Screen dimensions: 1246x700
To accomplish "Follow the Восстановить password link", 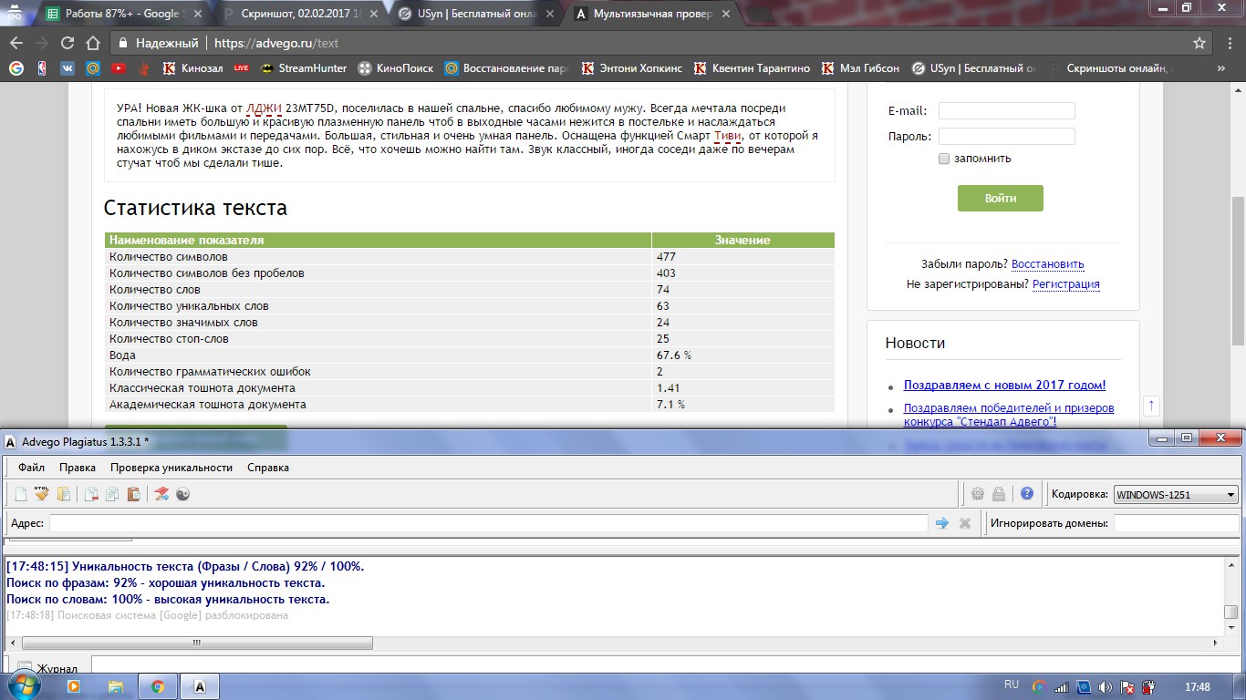I will tap(1047, 264).
